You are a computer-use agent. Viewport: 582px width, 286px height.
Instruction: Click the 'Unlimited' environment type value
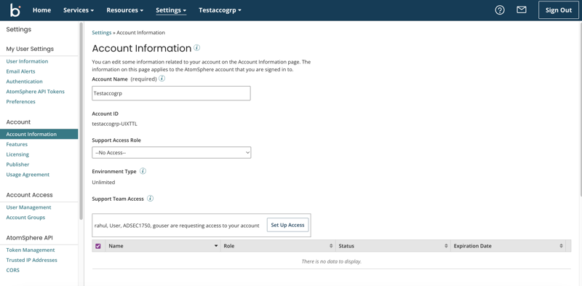tap(103, 183)
